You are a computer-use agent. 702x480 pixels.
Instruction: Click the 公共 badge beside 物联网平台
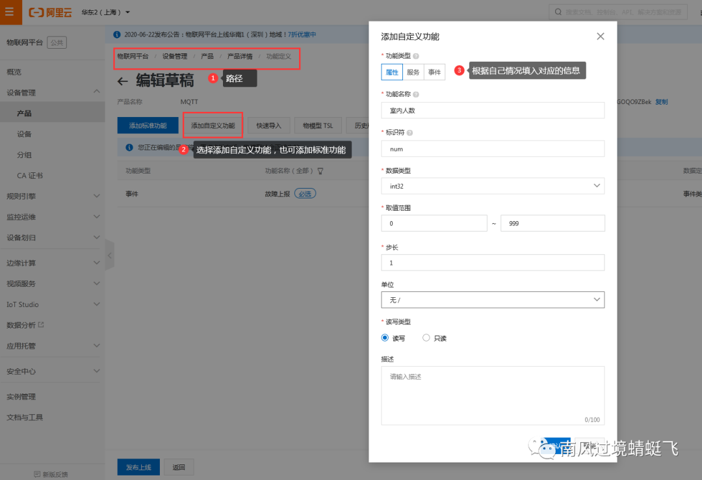(57, 42)
